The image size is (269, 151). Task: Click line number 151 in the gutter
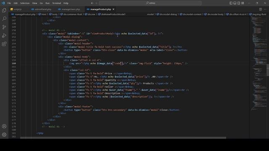(14, 34)
